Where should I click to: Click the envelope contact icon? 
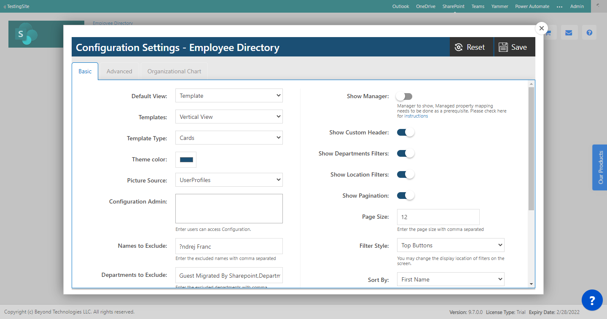[569, 32]
